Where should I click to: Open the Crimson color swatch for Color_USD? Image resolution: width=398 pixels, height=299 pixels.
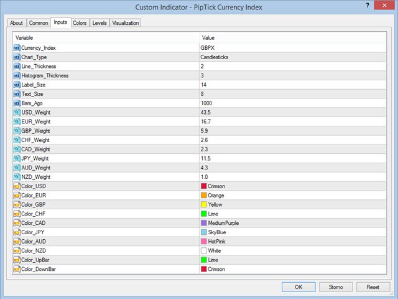tap(204, 186)
